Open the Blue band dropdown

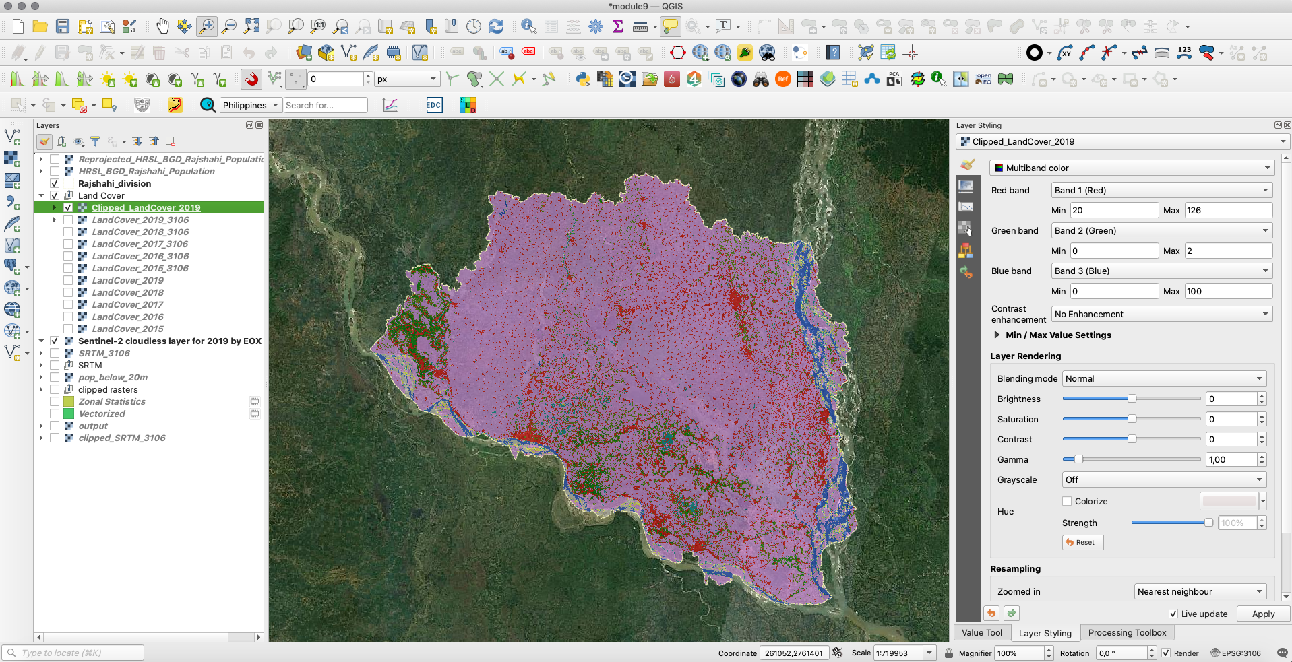(1162, 271)
